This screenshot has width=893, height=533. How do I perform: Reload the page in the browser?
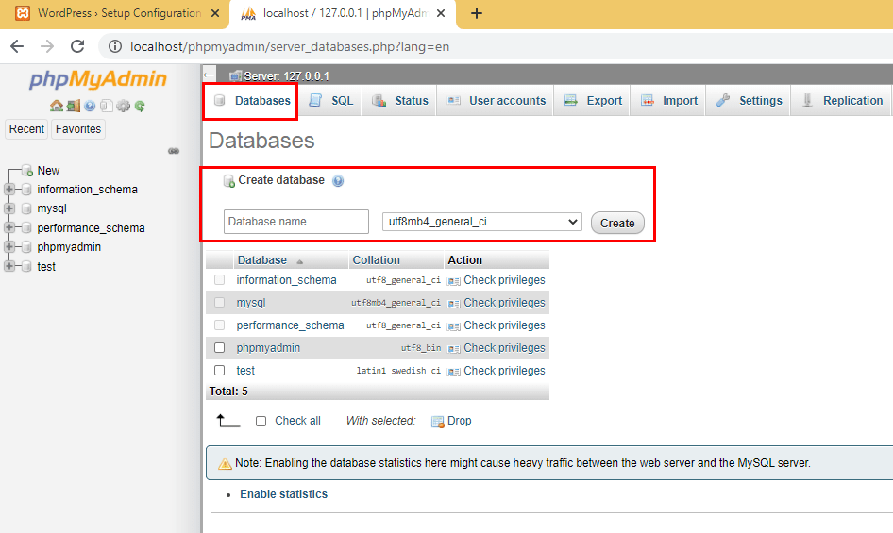pos(77,46)
